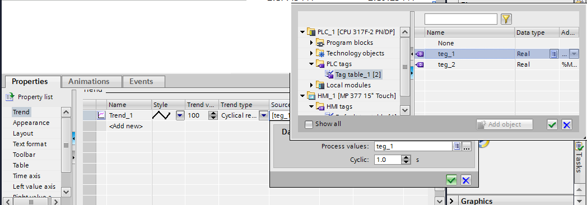This screenshot has height=205, width=587.
Task: Collapse the HMI tags node
Action: point(311,106)
